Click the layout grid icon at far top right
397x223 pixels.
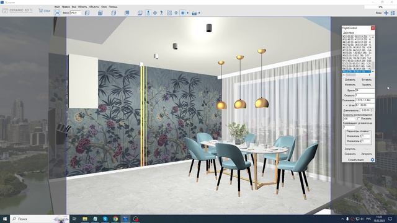pyautogui.click(x=393, y=12)
